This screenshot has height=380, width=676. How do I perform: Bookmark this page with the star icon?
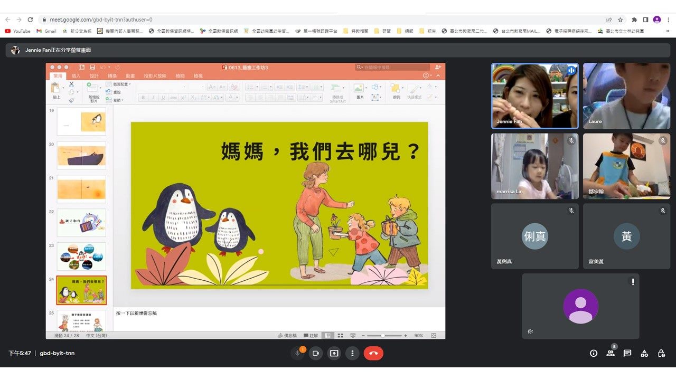[621, 20]
